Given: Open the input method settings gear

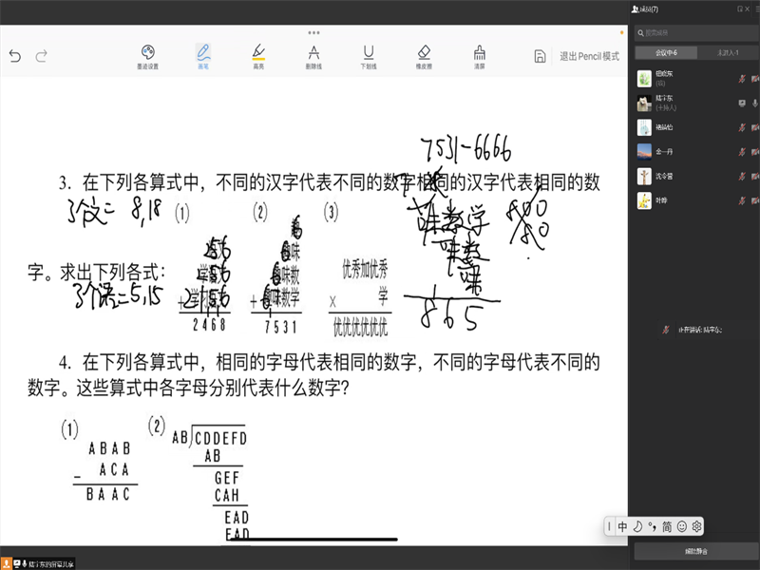Looking at the screenshot, I should click(x=696, y=526).
